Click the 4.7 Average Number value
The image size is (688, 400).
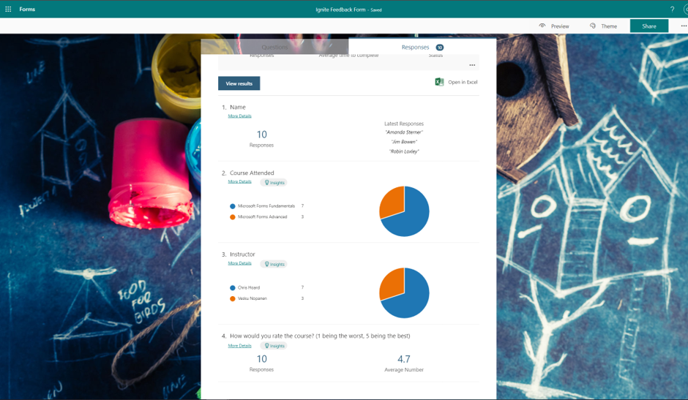404,359
